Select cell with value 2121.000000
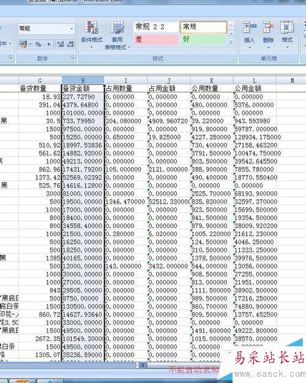Viewport: 306px width, 383px height. (x=169, y=169)
